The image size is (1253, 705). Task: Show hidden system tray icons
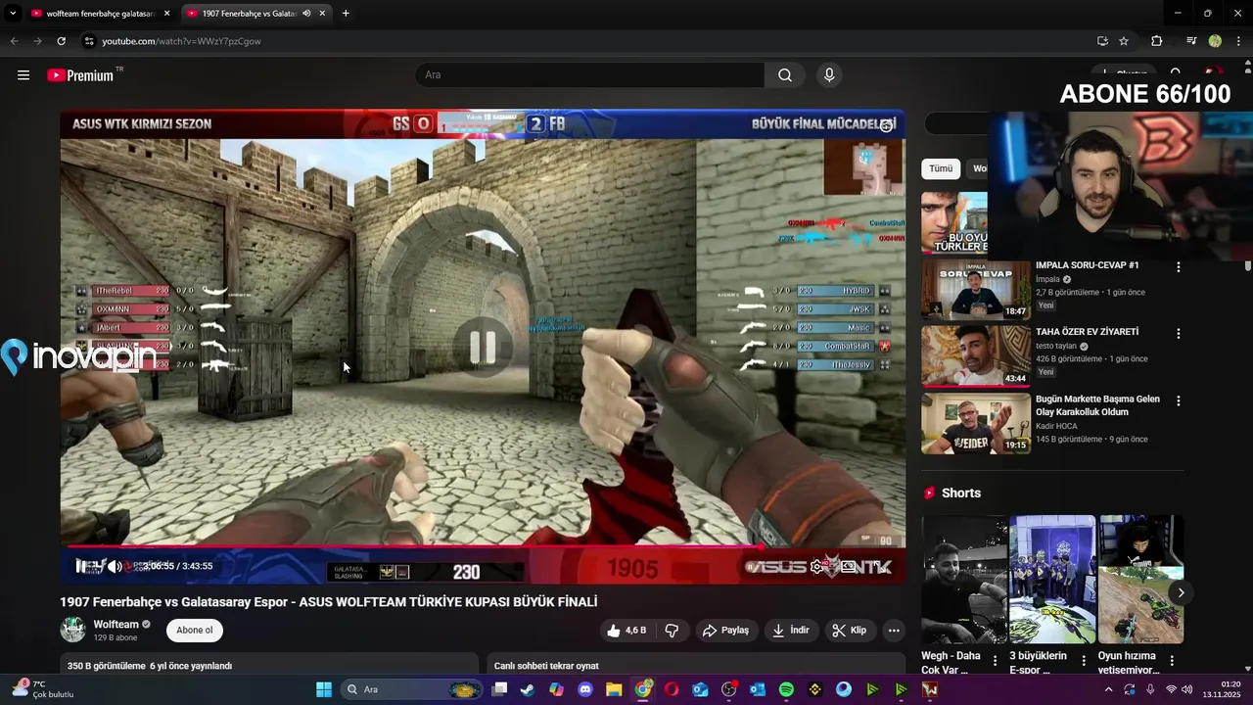[x=1108, y=689]
